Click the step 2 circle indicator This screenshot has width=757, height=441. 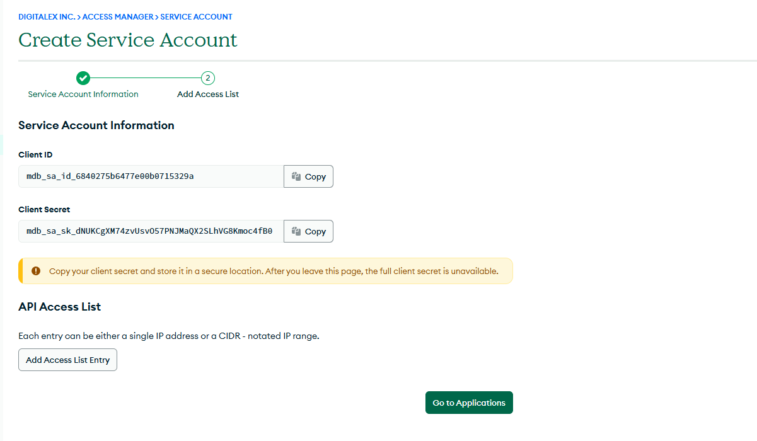pyautogui.click(x=208, y=78)
